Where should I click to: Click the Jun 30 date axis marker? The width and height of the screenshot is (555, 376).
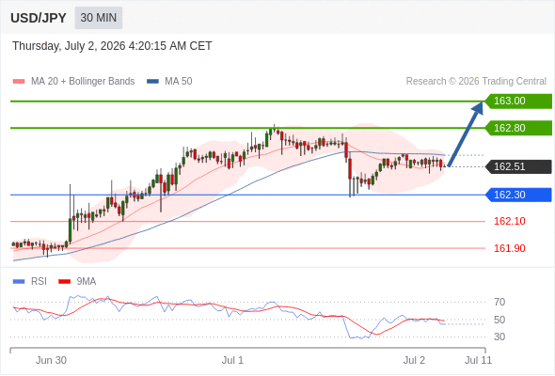coord(51,360)
